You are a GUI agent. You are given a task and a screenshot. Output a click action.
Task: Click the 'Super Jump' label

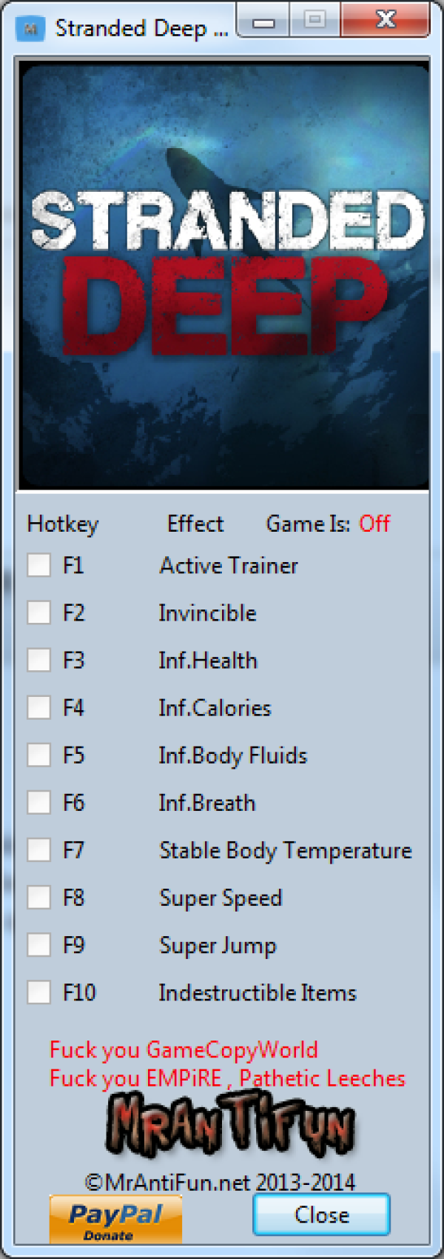point(218,946)
